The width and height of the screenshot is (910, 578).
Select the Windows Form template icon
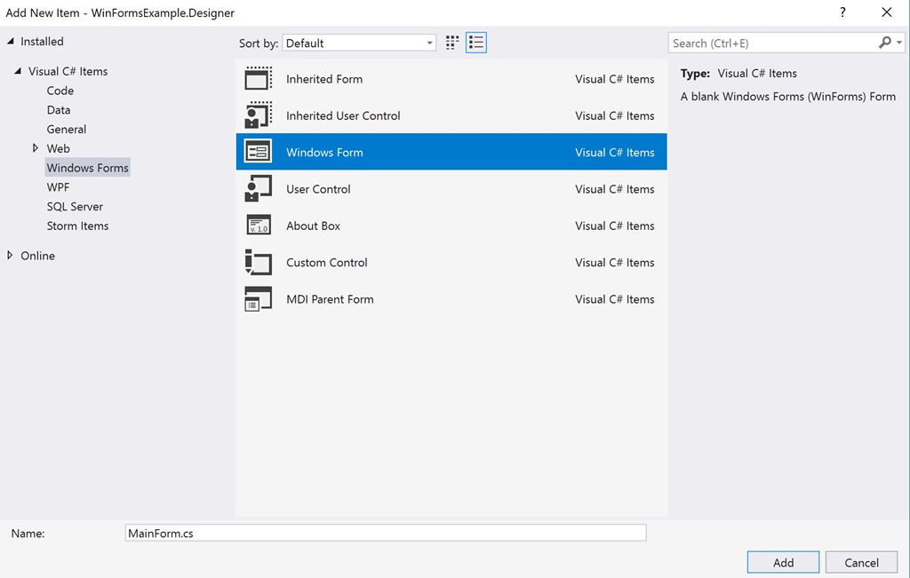(258, 152)
